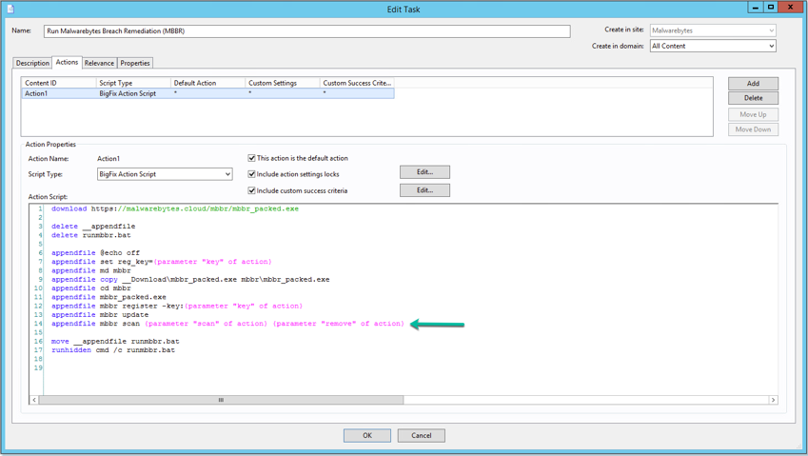The height and width of the screenshot is (456, 808).
Task: Click the horizontal scrollbar thumb
Action: (x=221, y=400)
